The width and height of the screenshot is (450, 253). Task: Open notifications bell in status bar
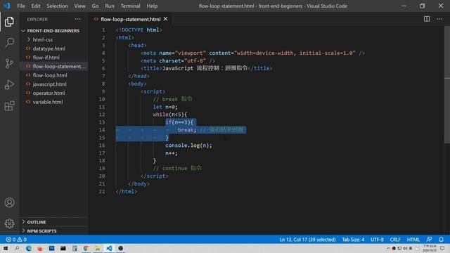441,240
